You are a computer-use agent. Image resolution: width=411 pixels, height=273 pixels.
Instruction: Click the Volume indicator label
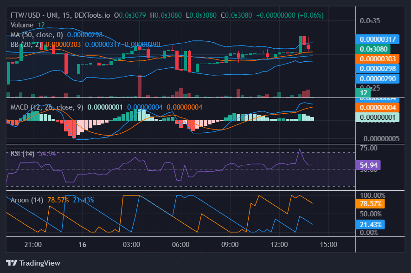22,25
